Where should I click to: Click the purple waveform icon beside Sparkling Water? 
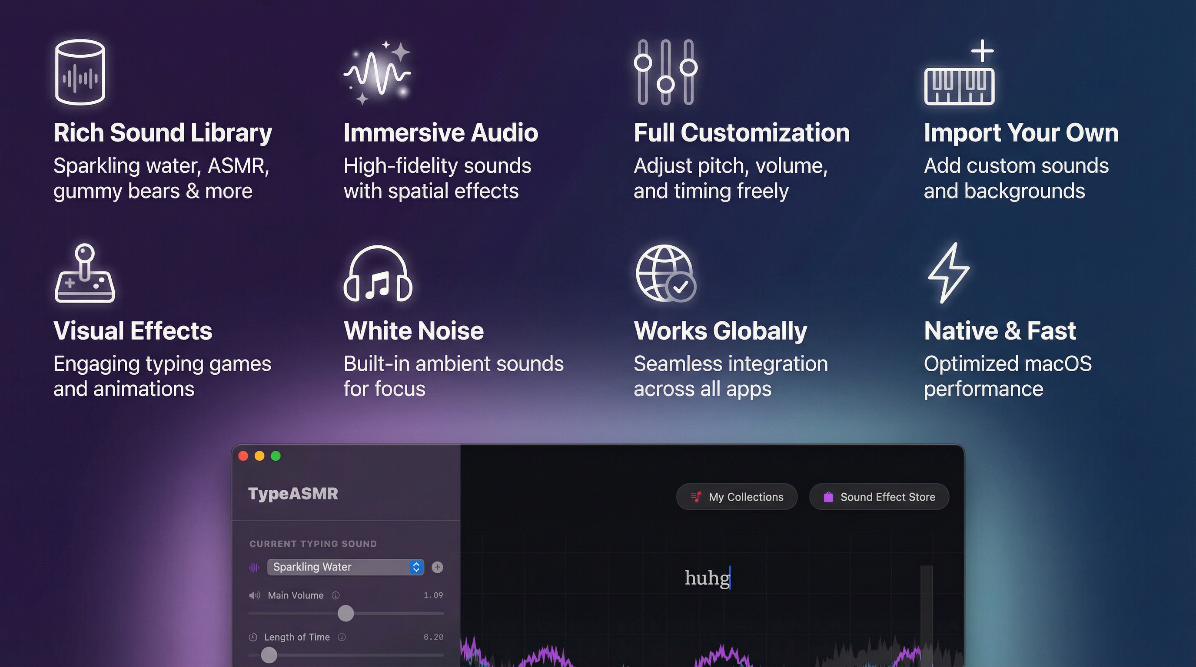[254, 567]
